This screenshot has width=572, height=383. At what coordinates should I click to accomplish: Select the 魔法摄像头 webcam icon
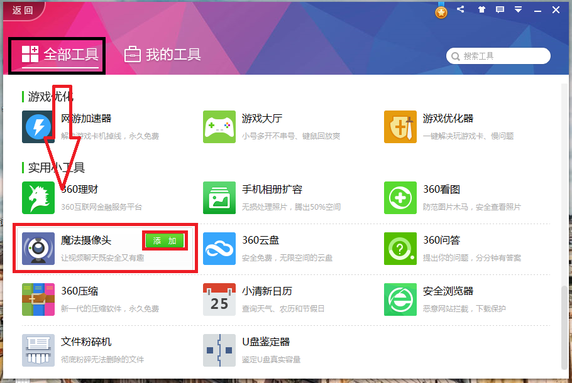coord(38,249)
